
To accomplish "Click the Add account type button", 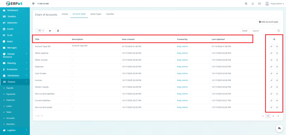I will pyautogui.click(x=268, y=22).
